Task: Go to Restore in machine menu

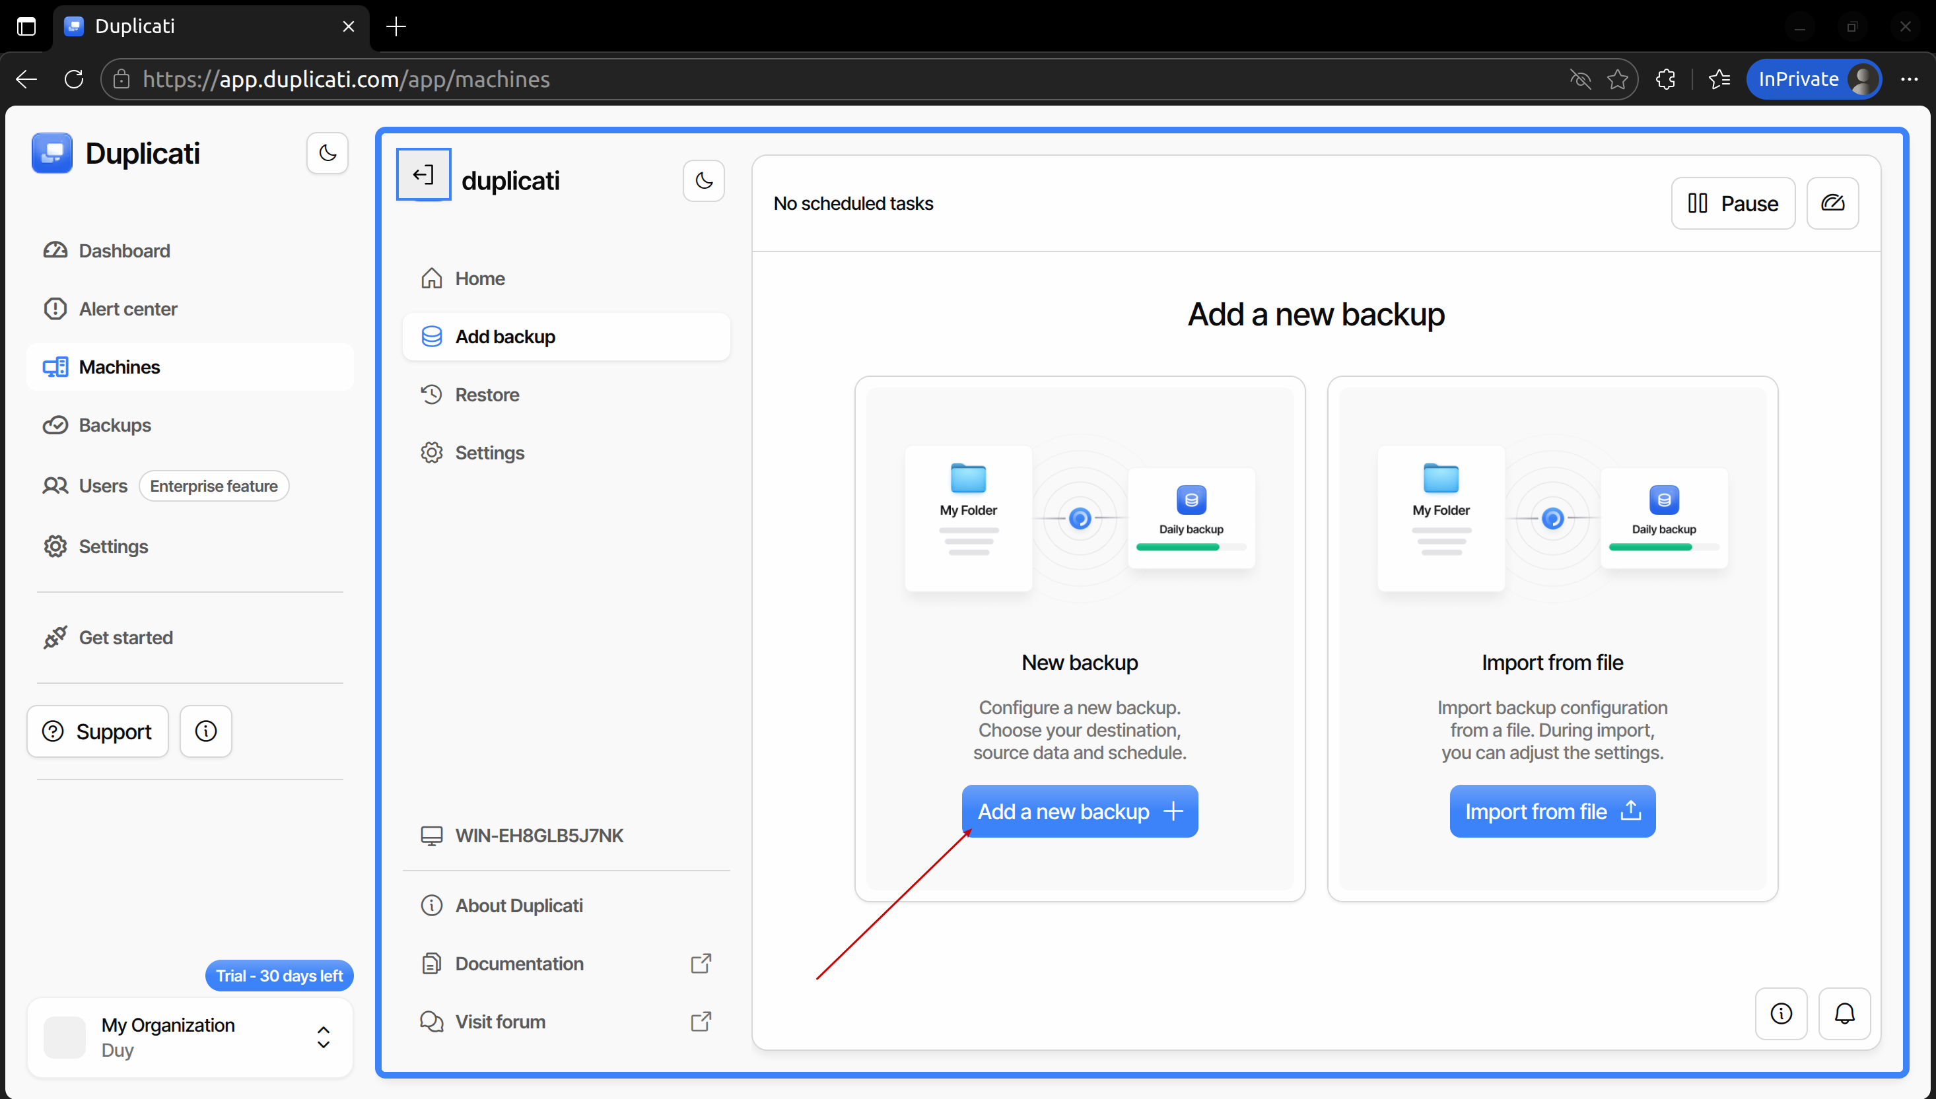Action: 486,395
